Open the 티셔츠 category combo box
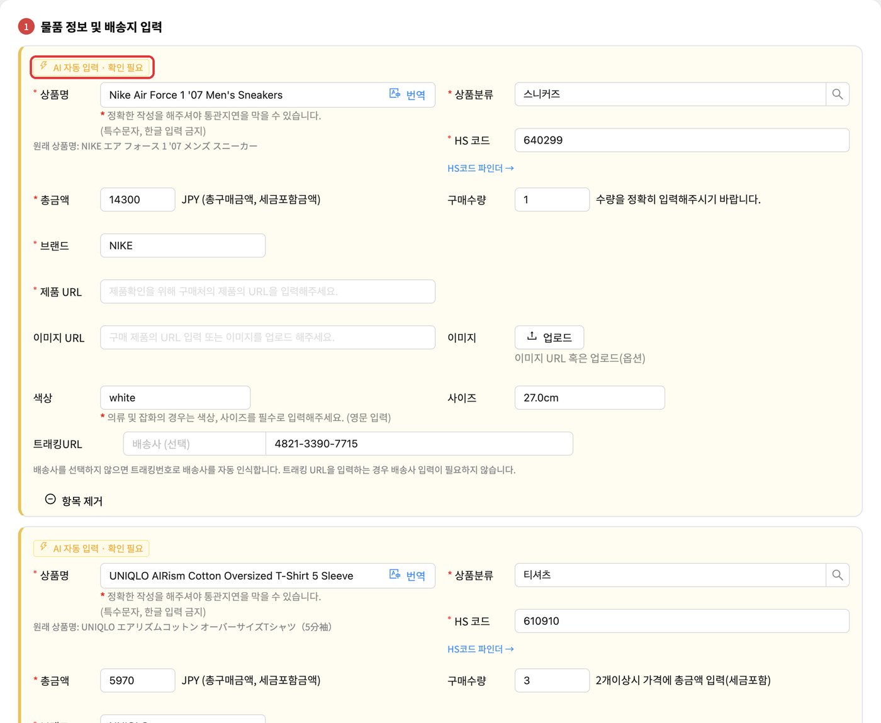This screenshot has height=723, width=881. 670,575
